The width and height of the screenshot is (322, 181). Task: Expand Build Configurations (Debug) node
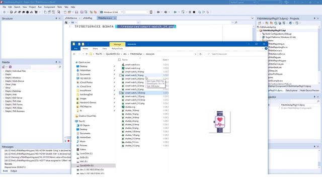click(261, 34)
